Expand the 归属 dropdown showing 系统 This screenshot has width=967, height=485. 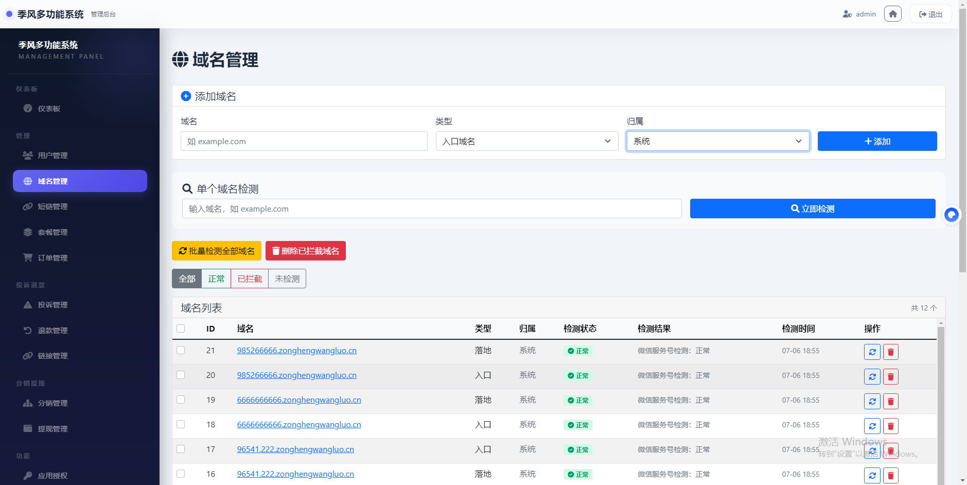718,141
